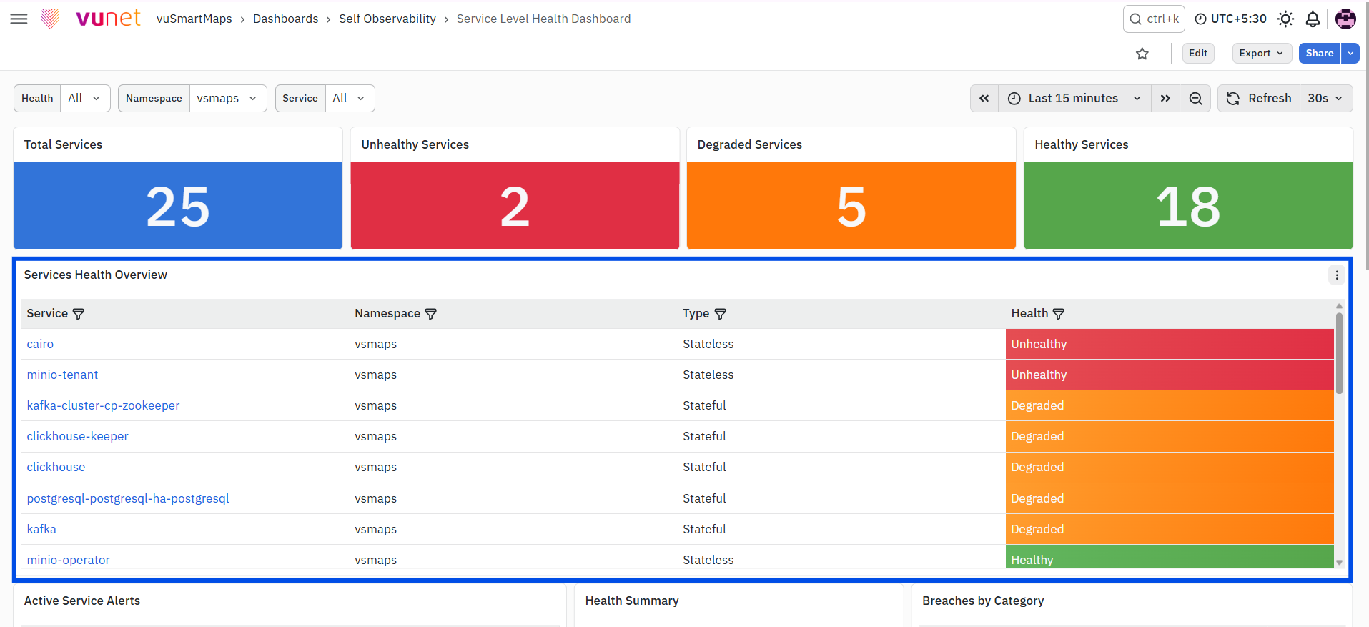This screenshot has height=627, width=1369.
Task: Mark dashboard as favorite with star icon
Action: coord(1142,54)
